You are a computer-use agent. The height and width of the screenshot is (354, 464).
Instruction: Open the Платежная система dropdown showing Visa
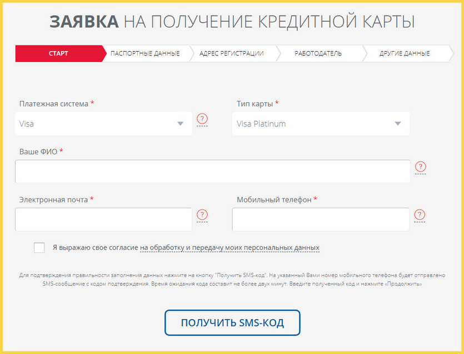pos(103,124)
